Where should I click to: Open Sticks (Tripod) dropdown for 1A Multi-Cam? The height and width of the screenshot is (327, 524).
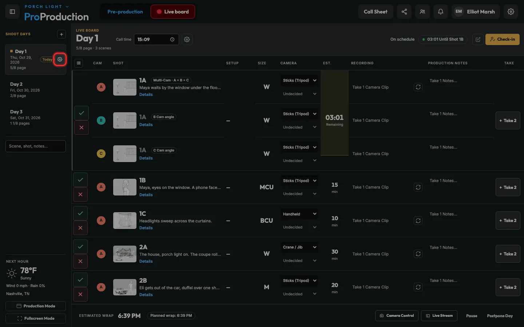[x=299, y=81]
